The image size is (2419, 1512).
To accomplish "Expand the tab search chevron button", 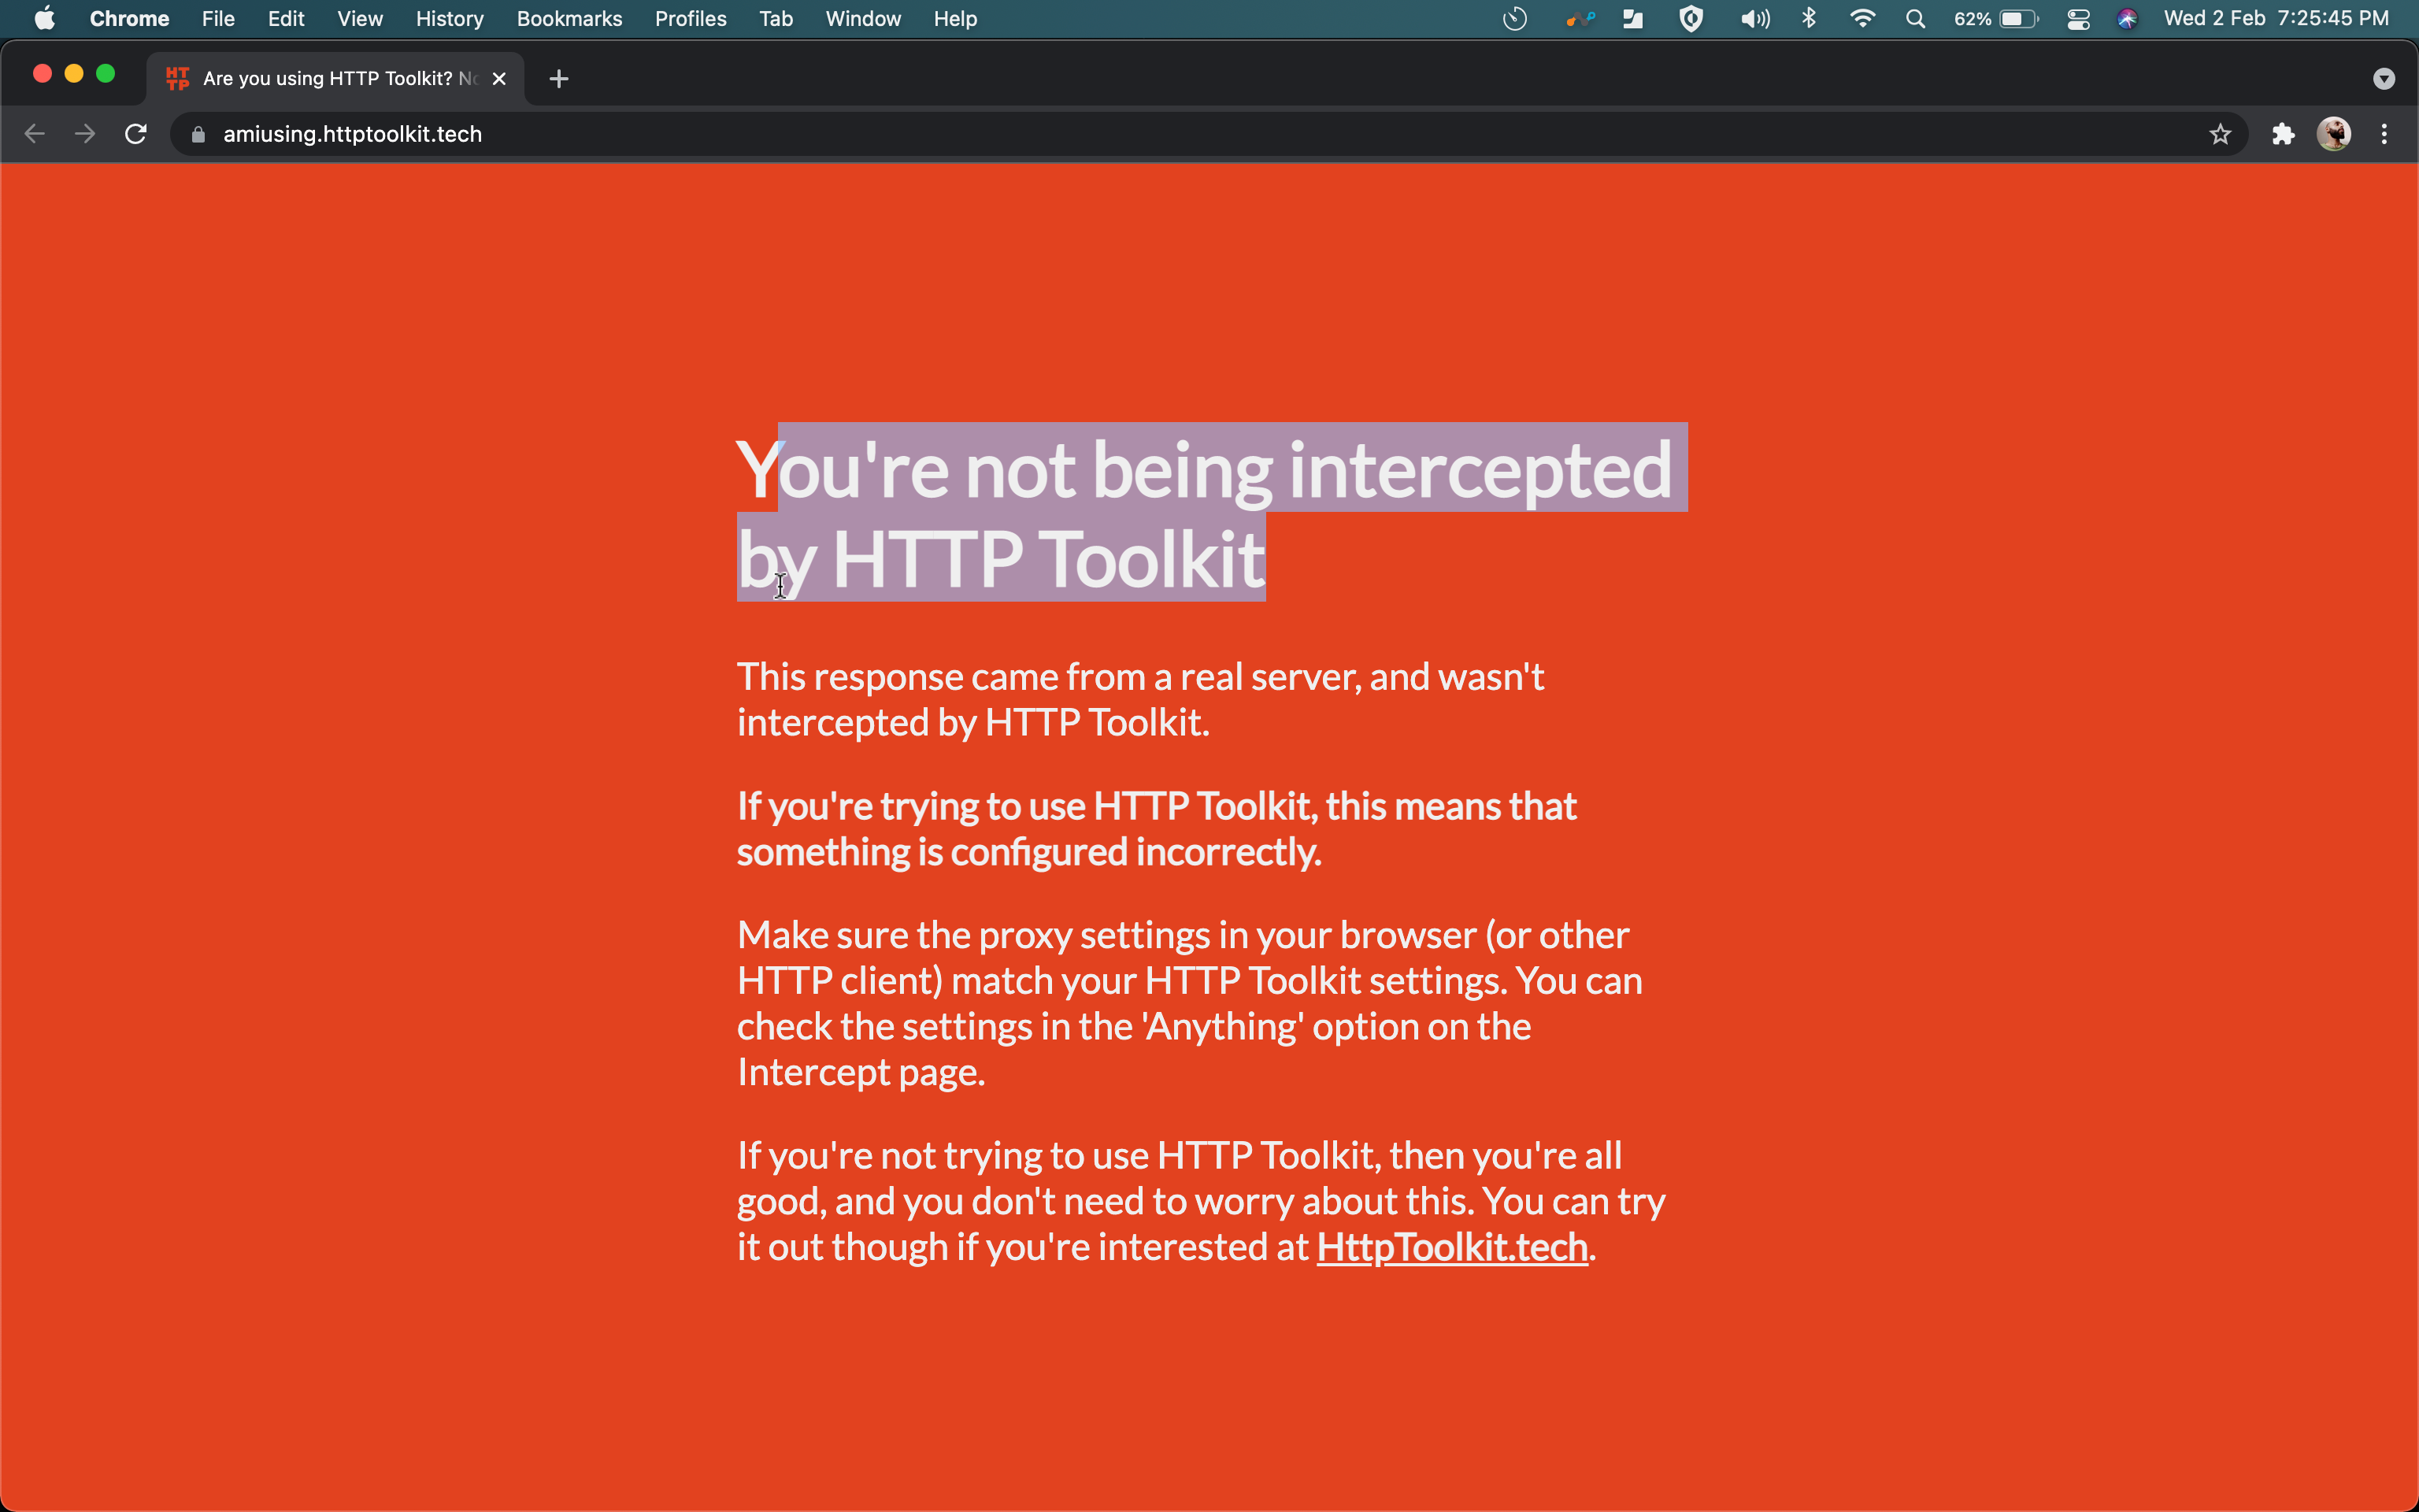I will pos(2385,78).
